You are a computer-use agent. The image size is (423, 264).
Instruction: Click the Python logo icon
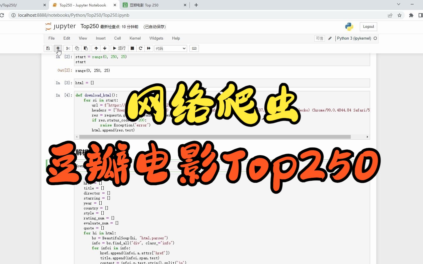[349, 27]
